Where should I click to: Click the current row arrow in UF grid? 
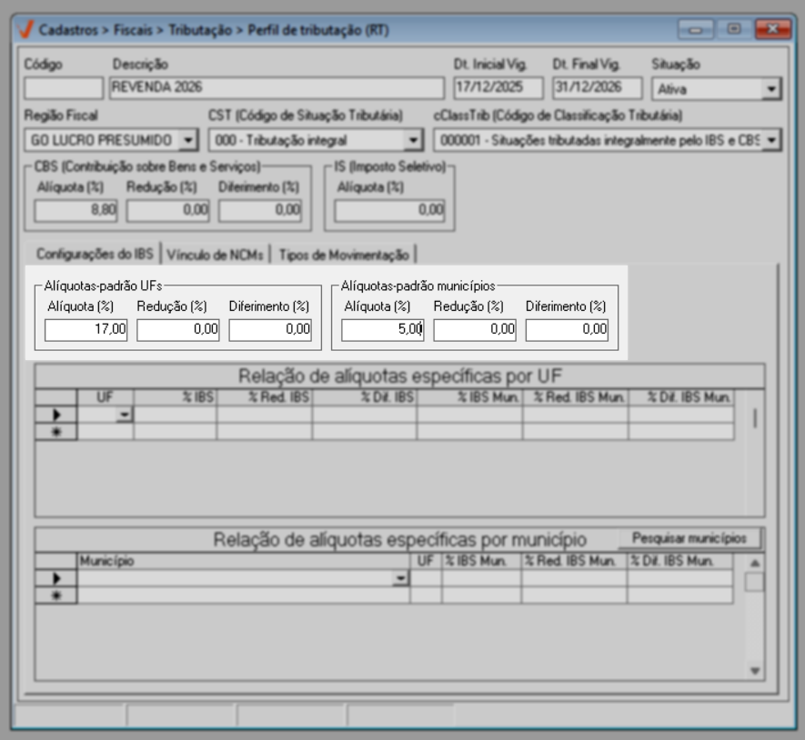56,415
